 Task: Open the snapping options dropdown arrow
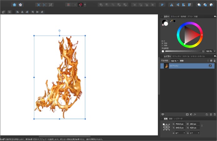(85, 5)
